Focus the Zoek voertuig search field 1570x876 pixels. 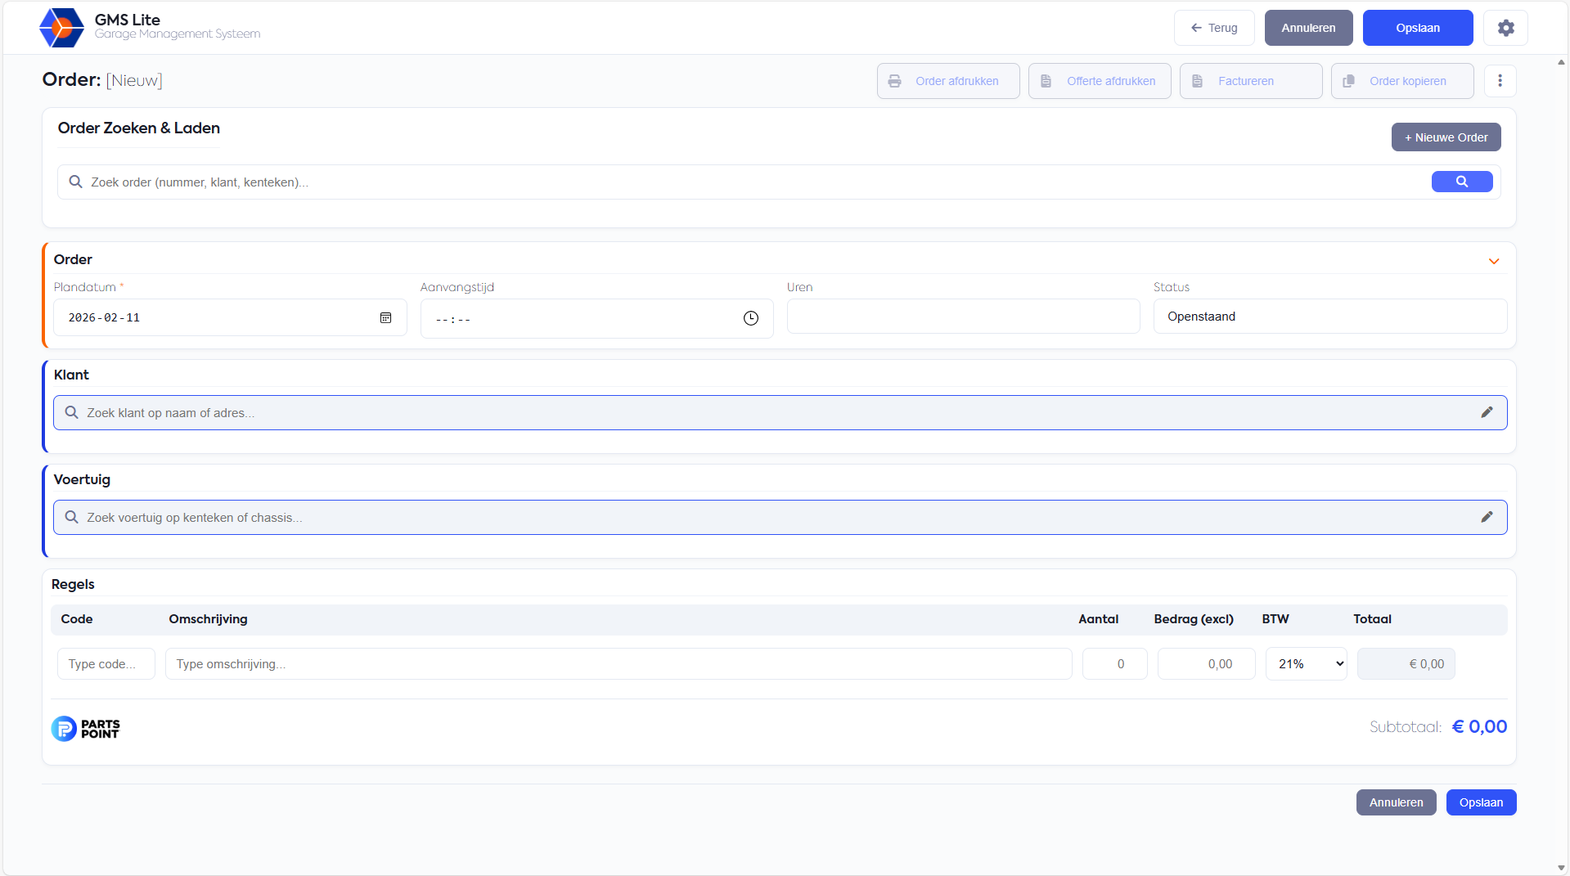780,517
